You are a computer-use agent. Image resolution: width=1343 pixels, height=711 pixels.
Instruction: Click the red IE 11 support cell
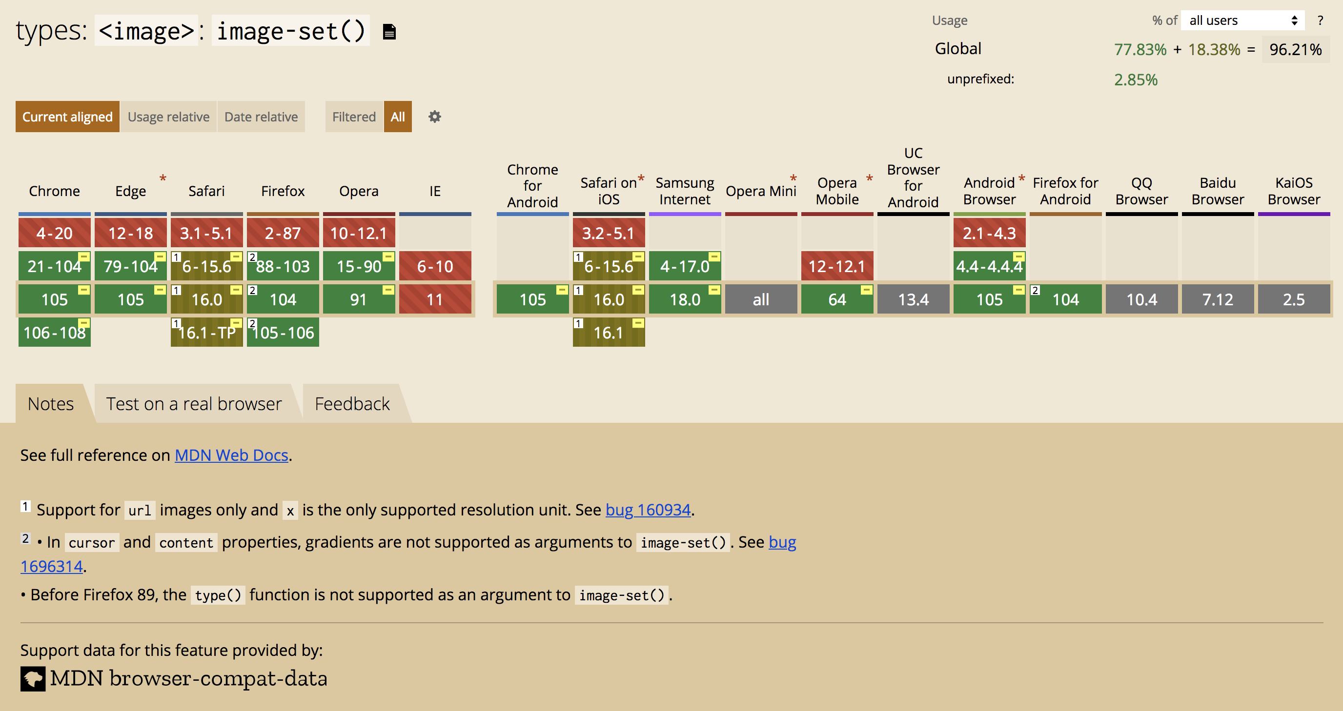pyautogui.click(x=435, y=299)
